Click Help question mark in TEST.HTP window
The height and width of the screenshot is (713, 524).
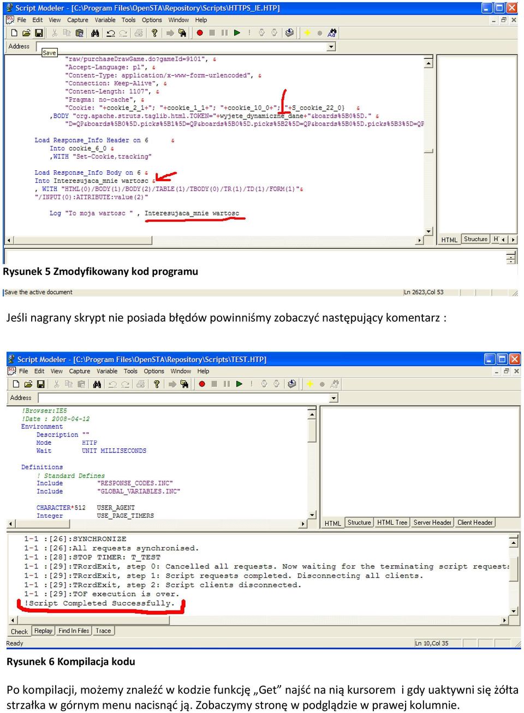tap(157, 384)
